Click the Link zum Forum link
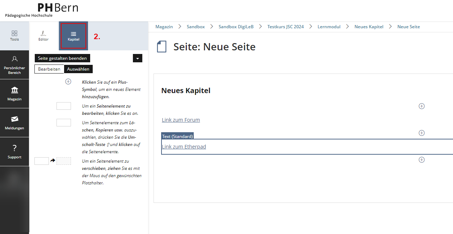 (181, 120)
